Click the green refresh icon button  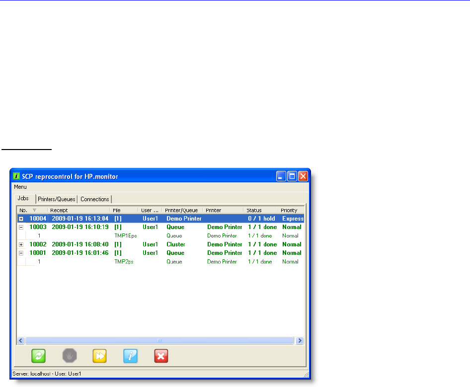(38, 356)
